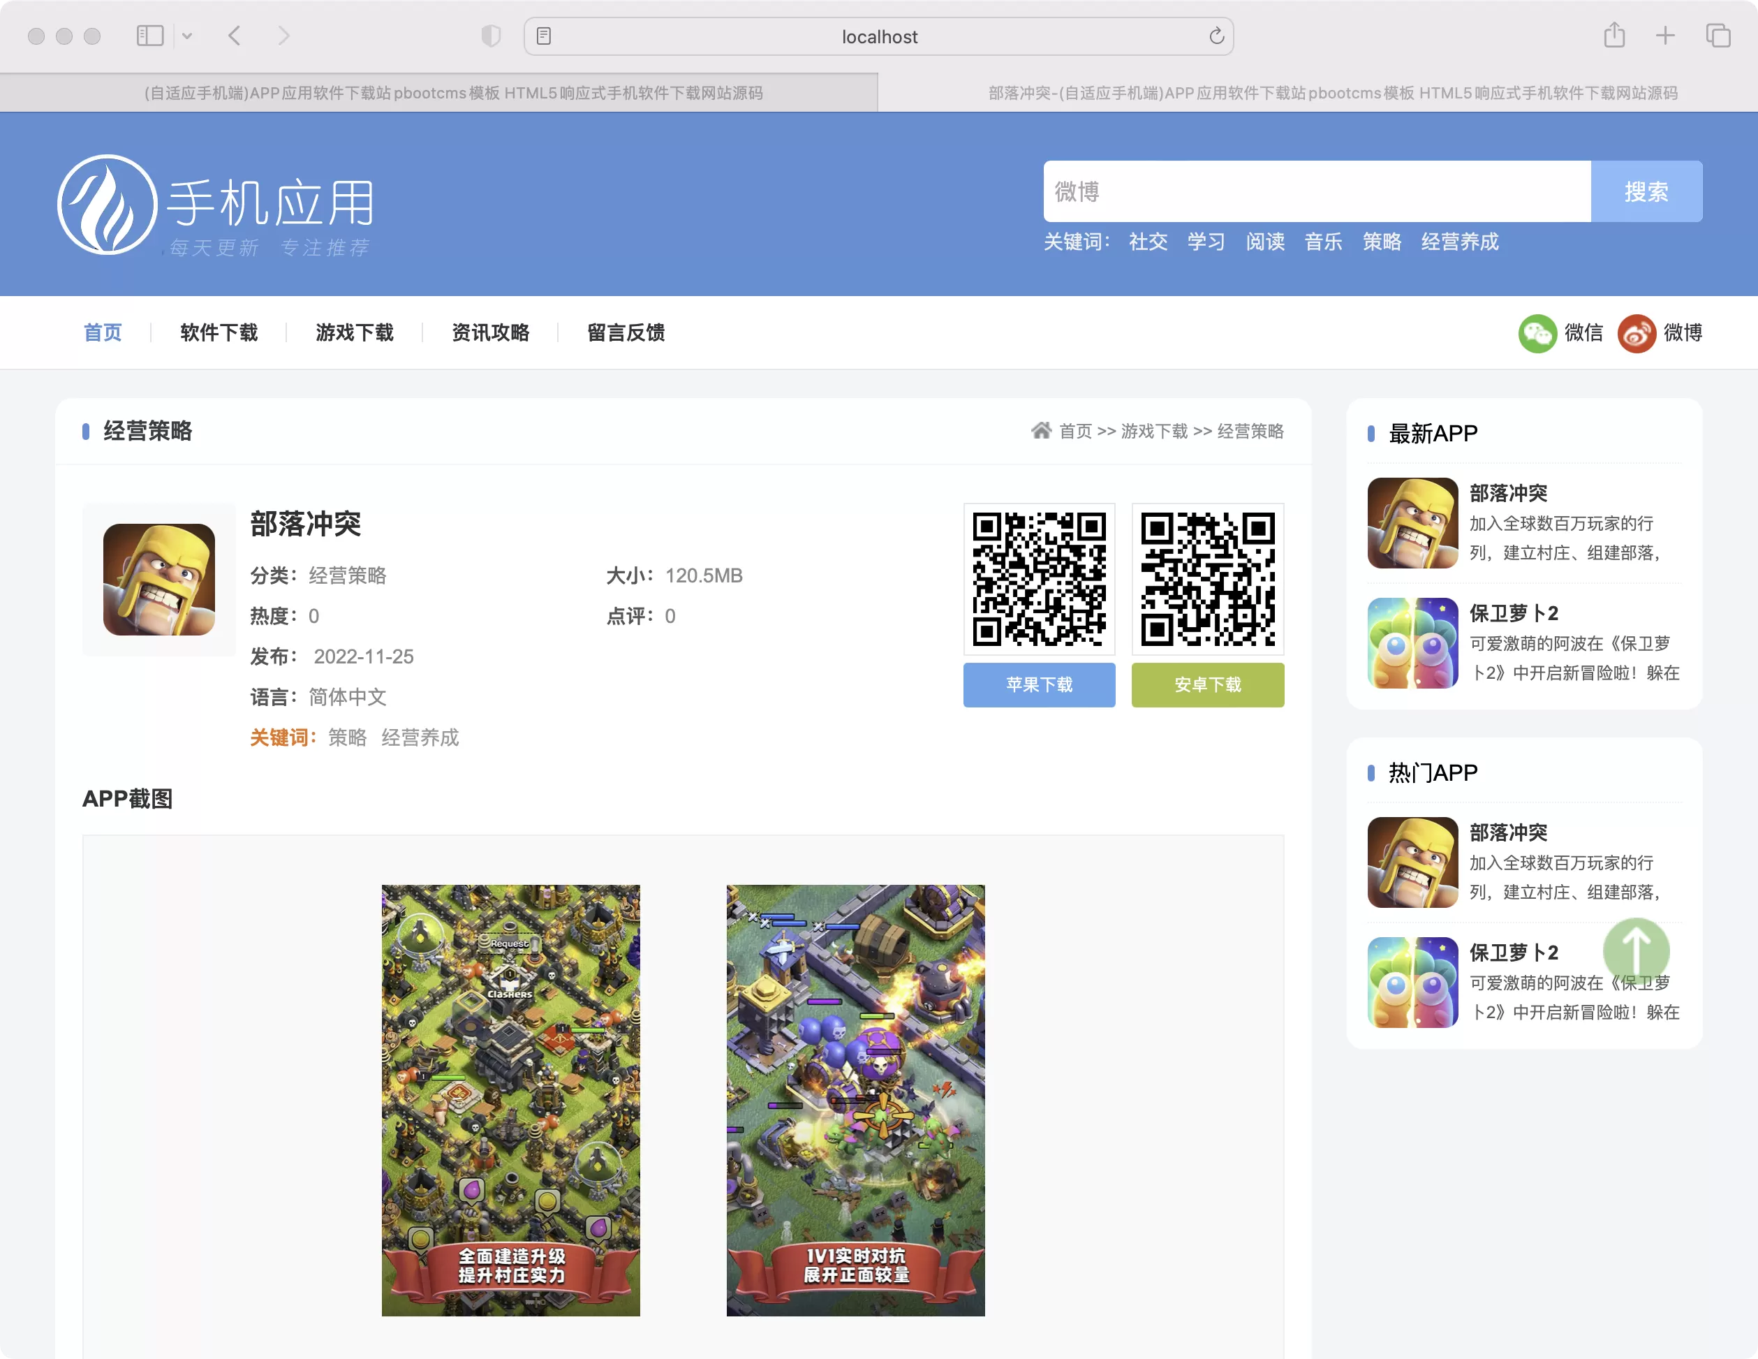This screenshot has height=1359, width=1758.
Task: Click 保卫萝卜2 icon in 热门APP
Action: tap(1412, 982)
